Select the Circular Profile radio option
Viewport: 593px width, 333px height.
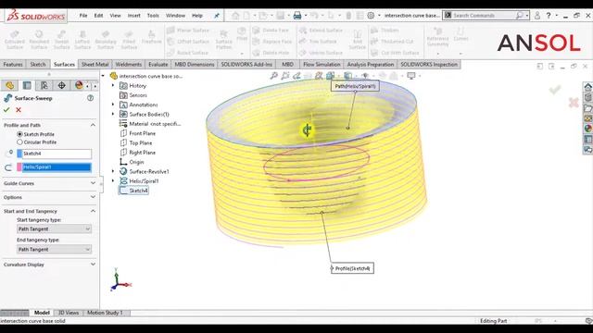tap(19, 142)
